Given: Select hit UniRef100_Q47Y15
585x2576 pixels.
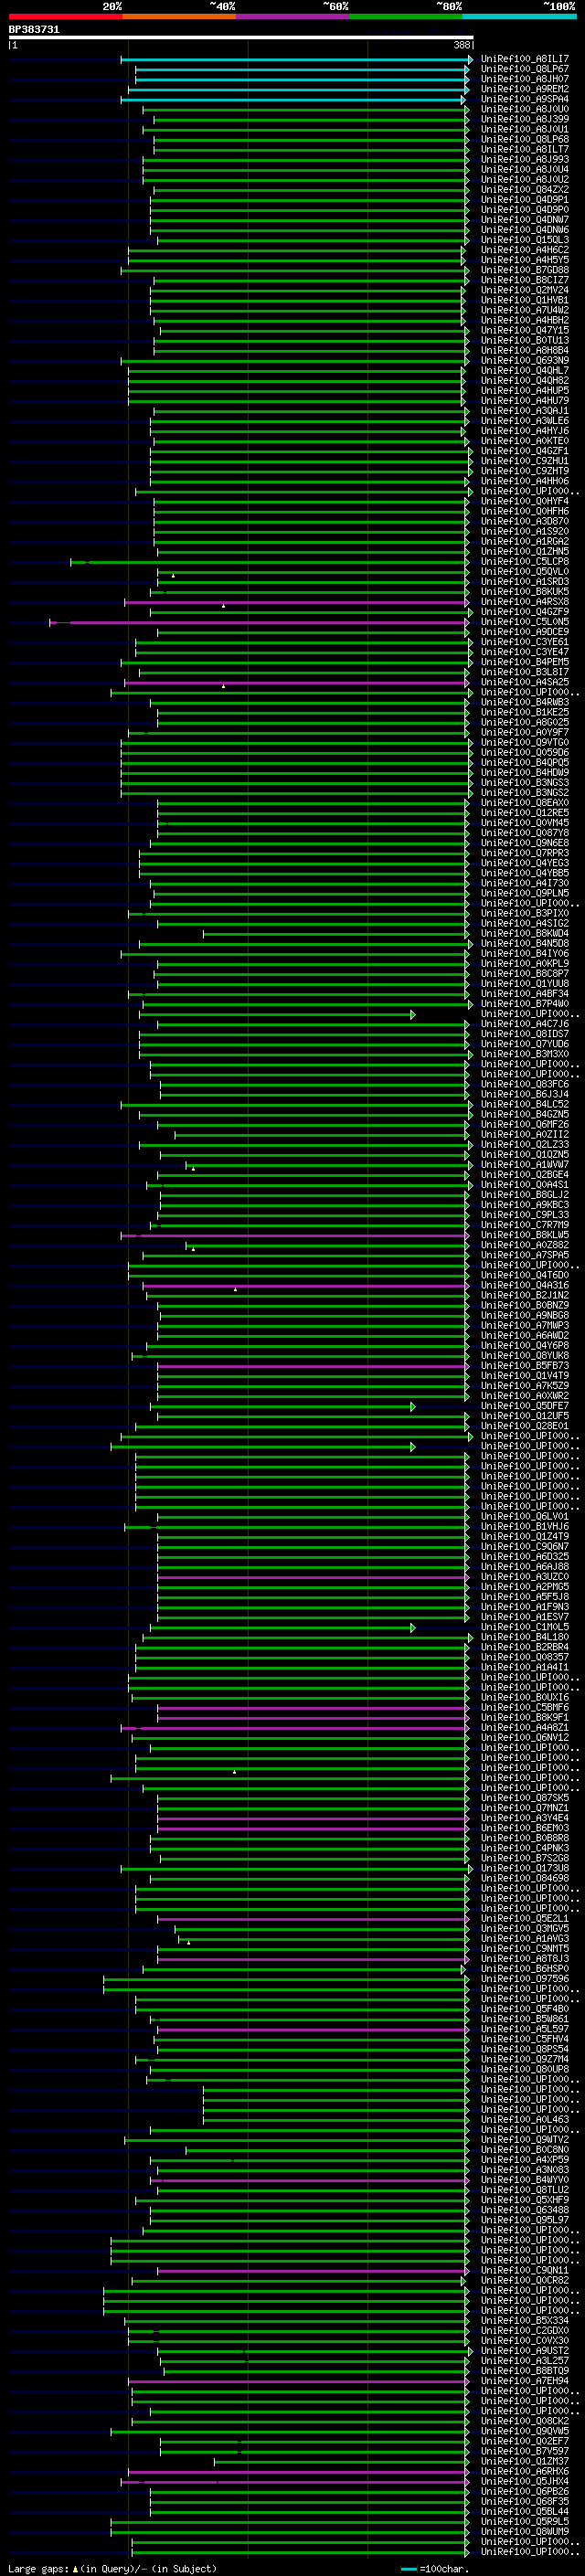Looking at the screenshot, I should [x=525, y=330].
